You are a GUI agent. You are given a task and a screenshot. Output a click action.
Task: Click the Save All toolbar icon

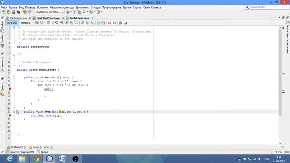pos(19,12)
